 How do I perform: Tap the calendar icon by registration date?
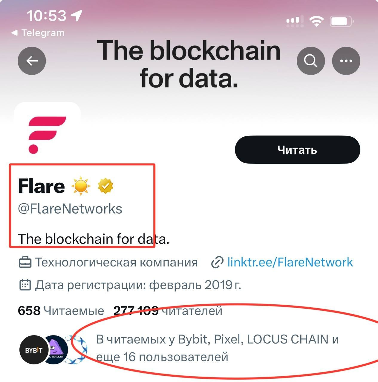[25, 285]
